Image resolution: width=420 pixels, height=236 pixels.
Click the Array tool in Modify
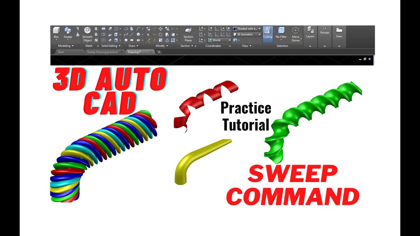click(x=173, y=40)
